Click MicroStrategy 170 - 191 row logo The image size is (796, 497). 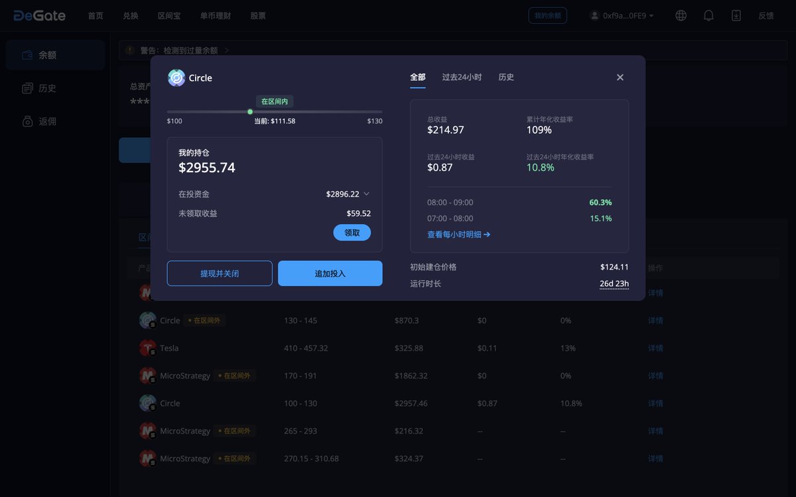click(148, 376)
